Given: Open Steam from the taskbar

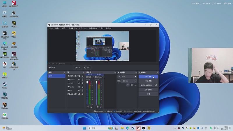Looking at the screenshot, I should pyautogui.click(x=133, y=128).
